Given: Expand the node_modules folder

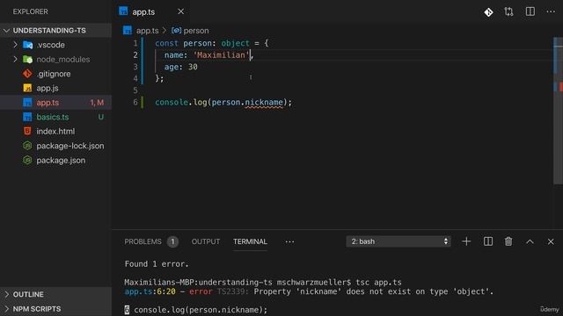Looking at the screenshot, I should [x=15, y=59].
